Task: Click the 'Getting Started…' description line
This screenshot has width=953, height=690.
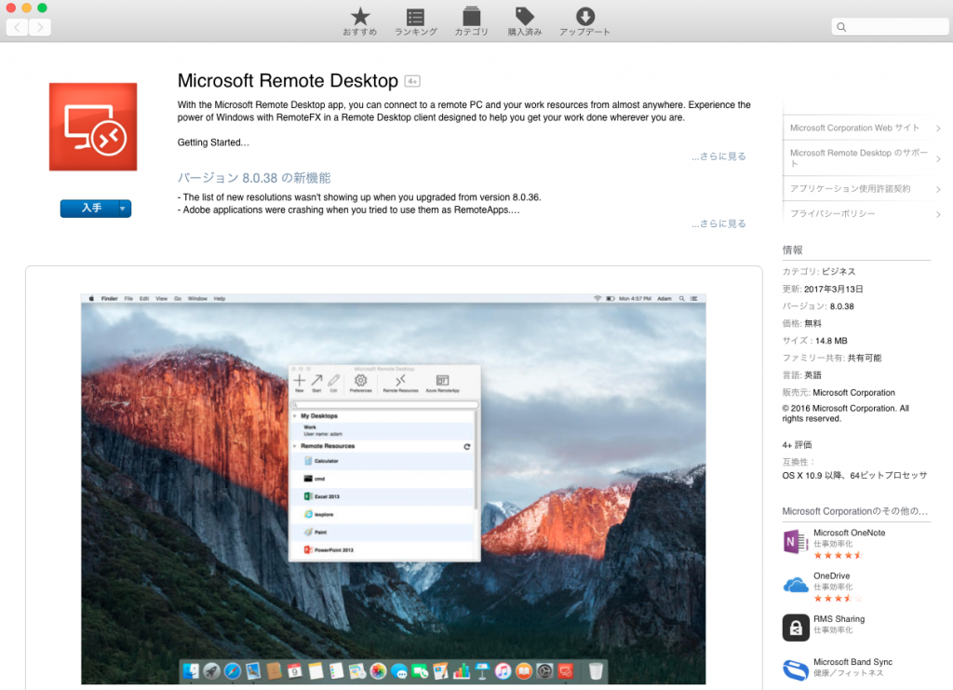Action: click(x=213, y=142)
